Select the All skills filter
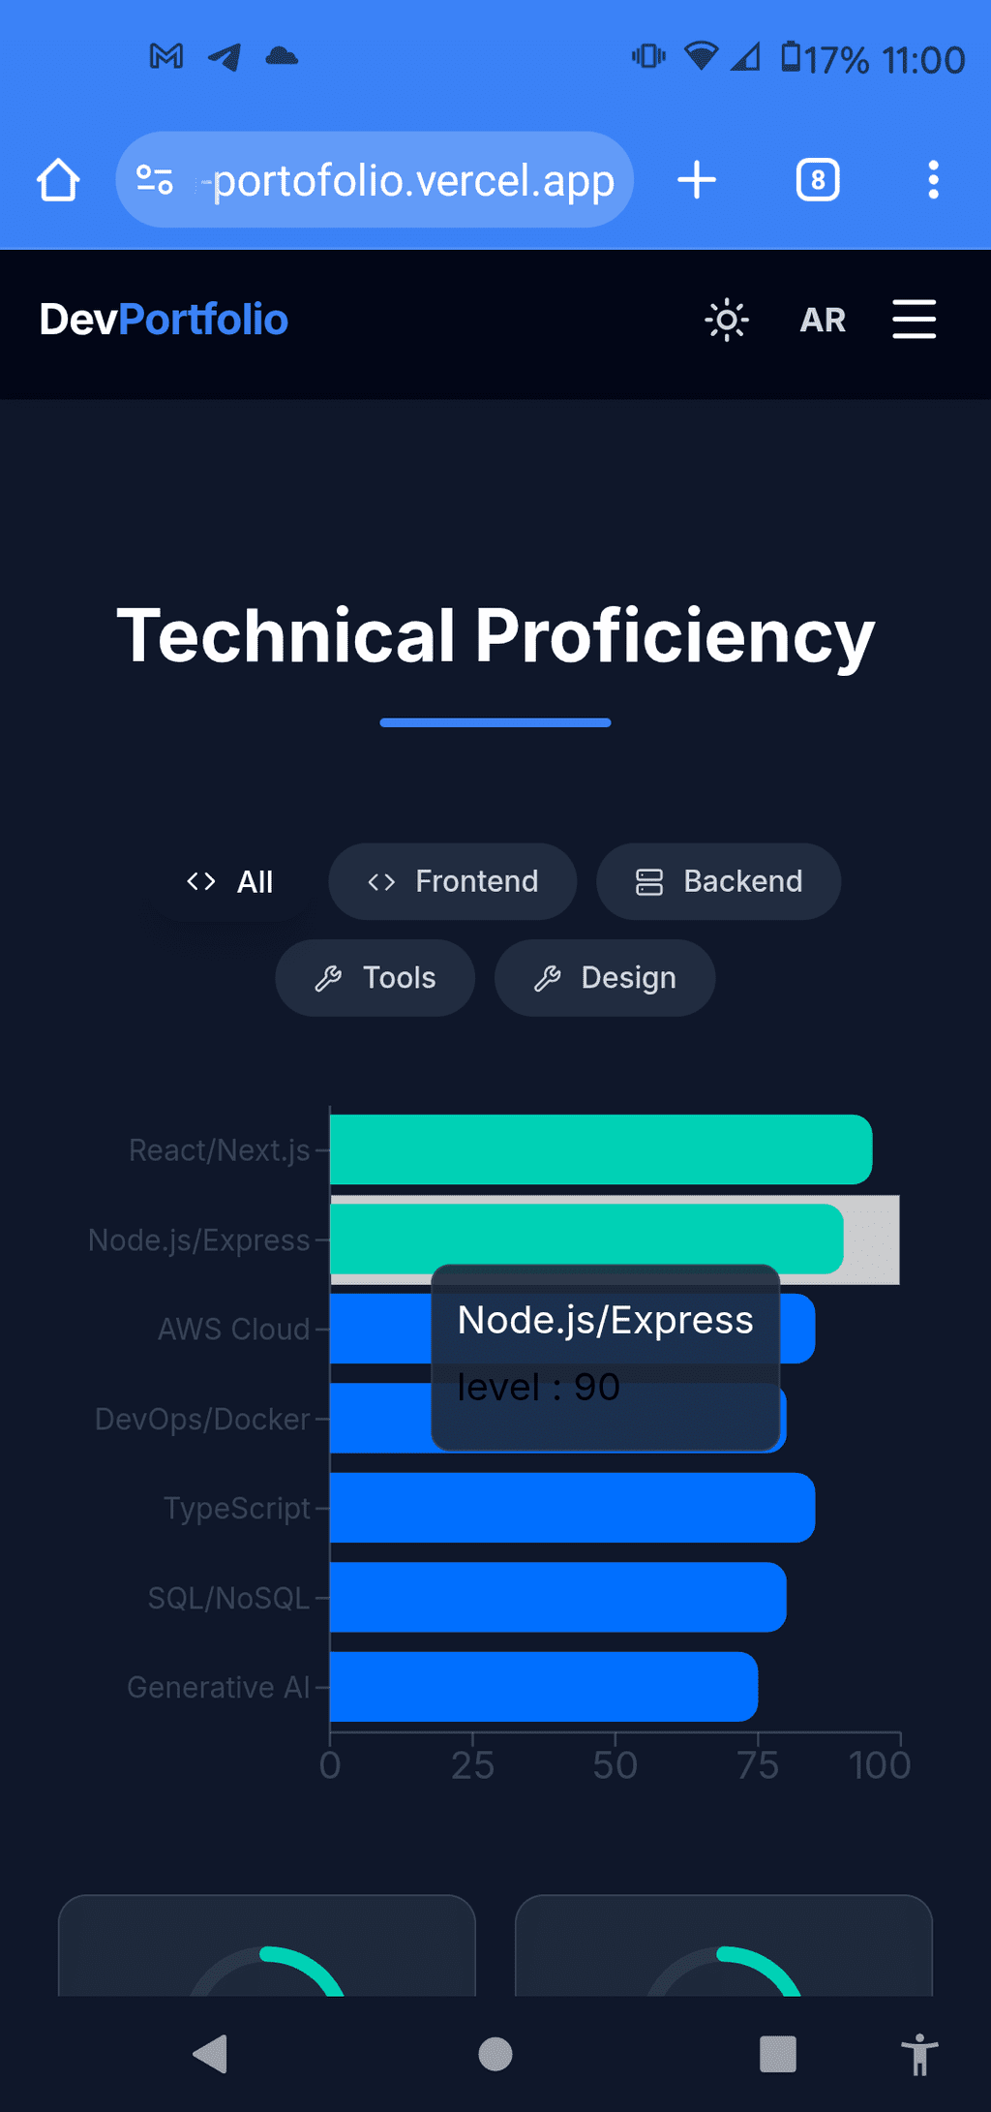Image resolution: width=991 pixels, height=2112 pixels. pos(230,881)
